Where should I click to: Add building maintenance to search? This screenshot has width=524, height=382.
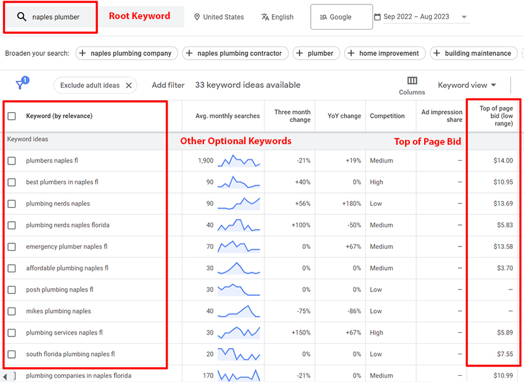[473, 53]
